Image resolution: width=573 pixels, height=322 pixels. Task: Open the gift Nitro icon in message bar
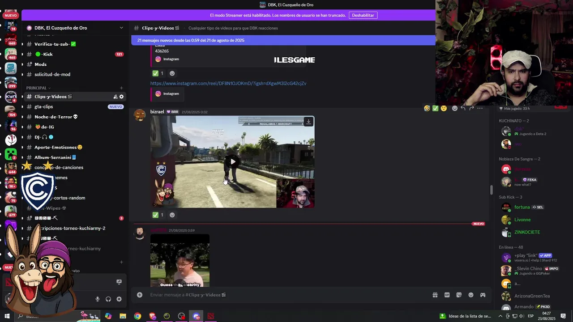435,295
